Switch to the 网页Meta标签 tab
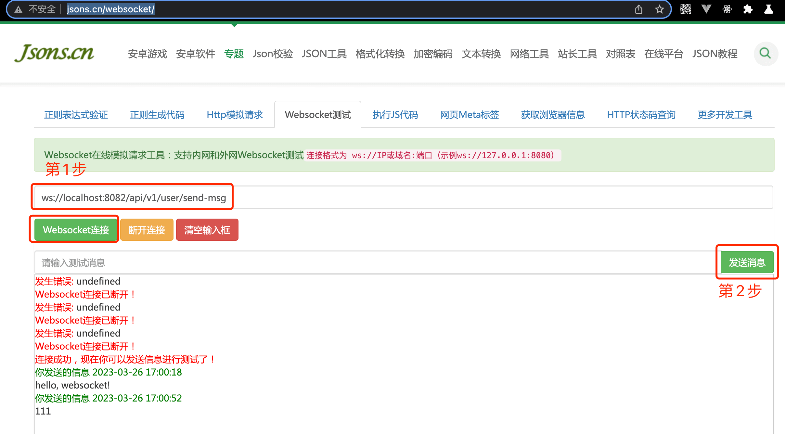This screenshot has height=434, width=785. [470, 115]
